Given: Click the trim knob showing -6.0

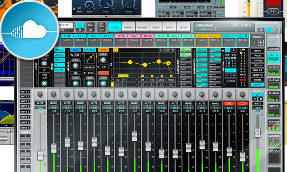Looking at the screenshot, I should [x=44, y=83].
